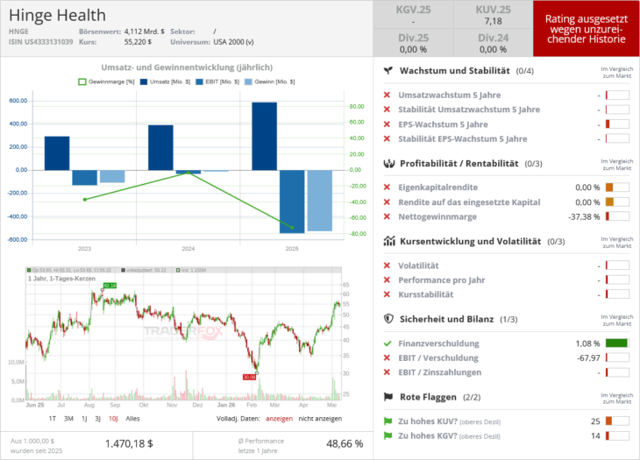Click the plant icon beside Wachstum und Stabilität

tap(388, 71)
